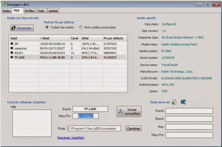222x147 pixels.
Task: Click the WPS icon next to TP-LINK
Action: (x=12, y=57)
